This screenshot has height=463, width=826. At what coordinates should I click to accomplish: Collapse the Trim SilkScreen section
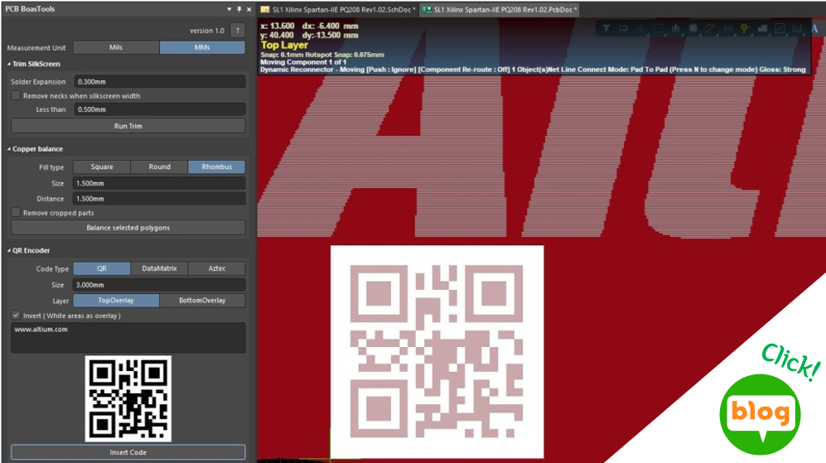coord(9,64)
